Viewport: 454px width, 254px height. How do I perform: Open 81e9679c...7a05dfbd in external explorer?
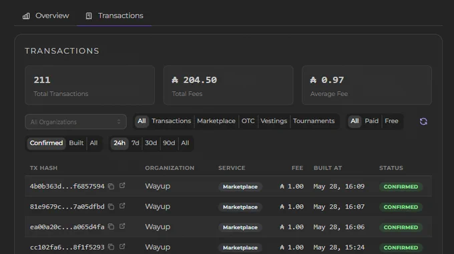coord(122,206)
